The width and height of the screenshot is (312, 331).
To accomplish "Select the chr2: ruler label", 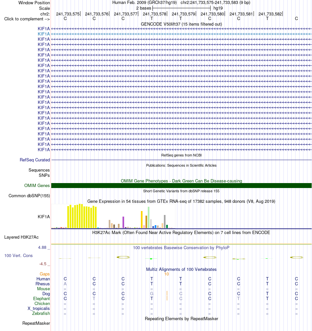I will coord(45,14).
